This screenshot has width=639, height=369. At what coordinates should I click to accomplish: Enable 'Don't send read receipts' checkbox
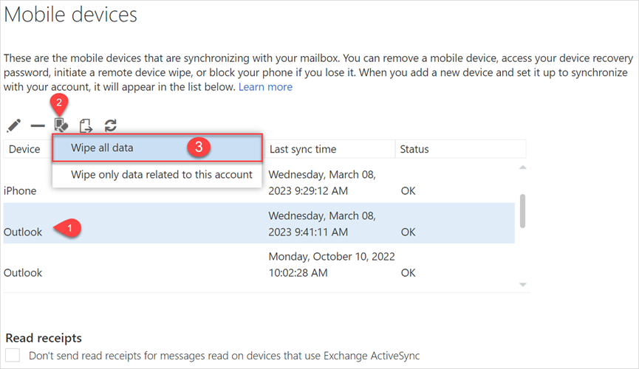click(13, 356)
